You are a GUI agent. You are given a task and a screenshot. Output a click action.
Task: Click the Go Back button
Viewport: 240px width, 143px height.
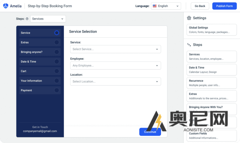click(200, 6)
